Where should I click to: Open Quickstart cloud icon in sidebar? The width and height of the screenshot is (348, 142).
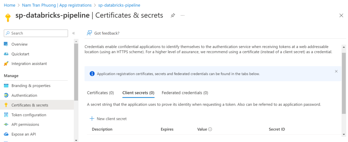pyautogui.click(x=6, y=54)
